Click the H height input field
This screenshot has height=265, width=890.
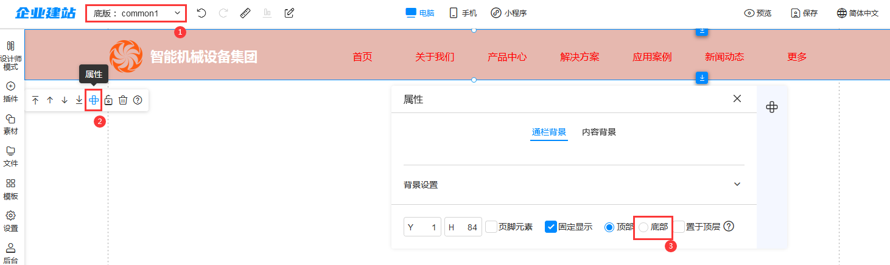[x=463, y=227]
